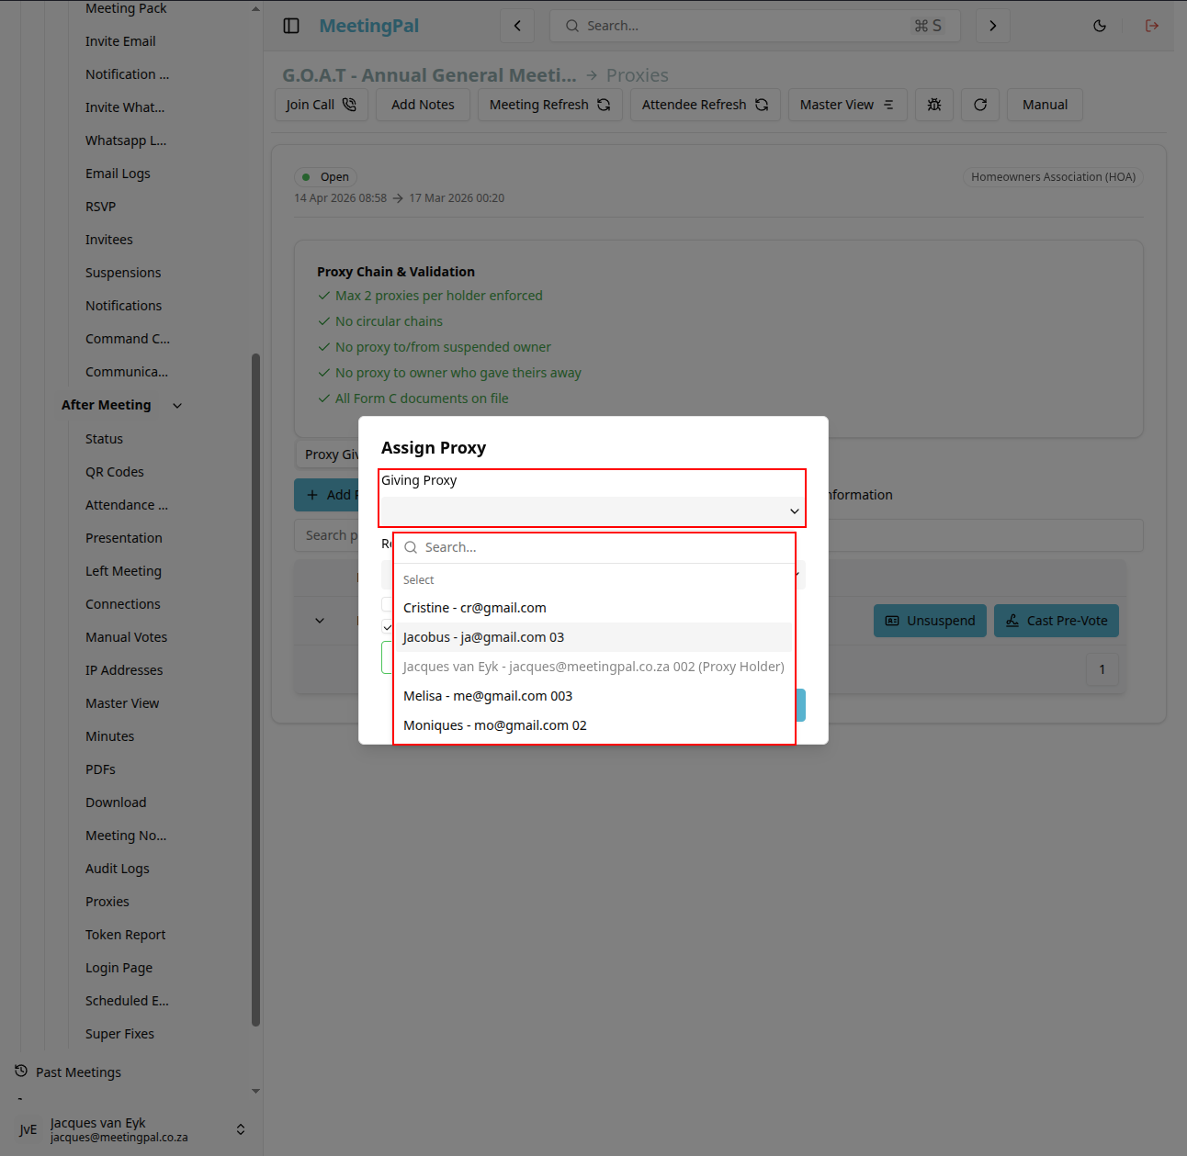Open Minutes in sidebar
1187x1156 pixels.
(x=110, y=736)
